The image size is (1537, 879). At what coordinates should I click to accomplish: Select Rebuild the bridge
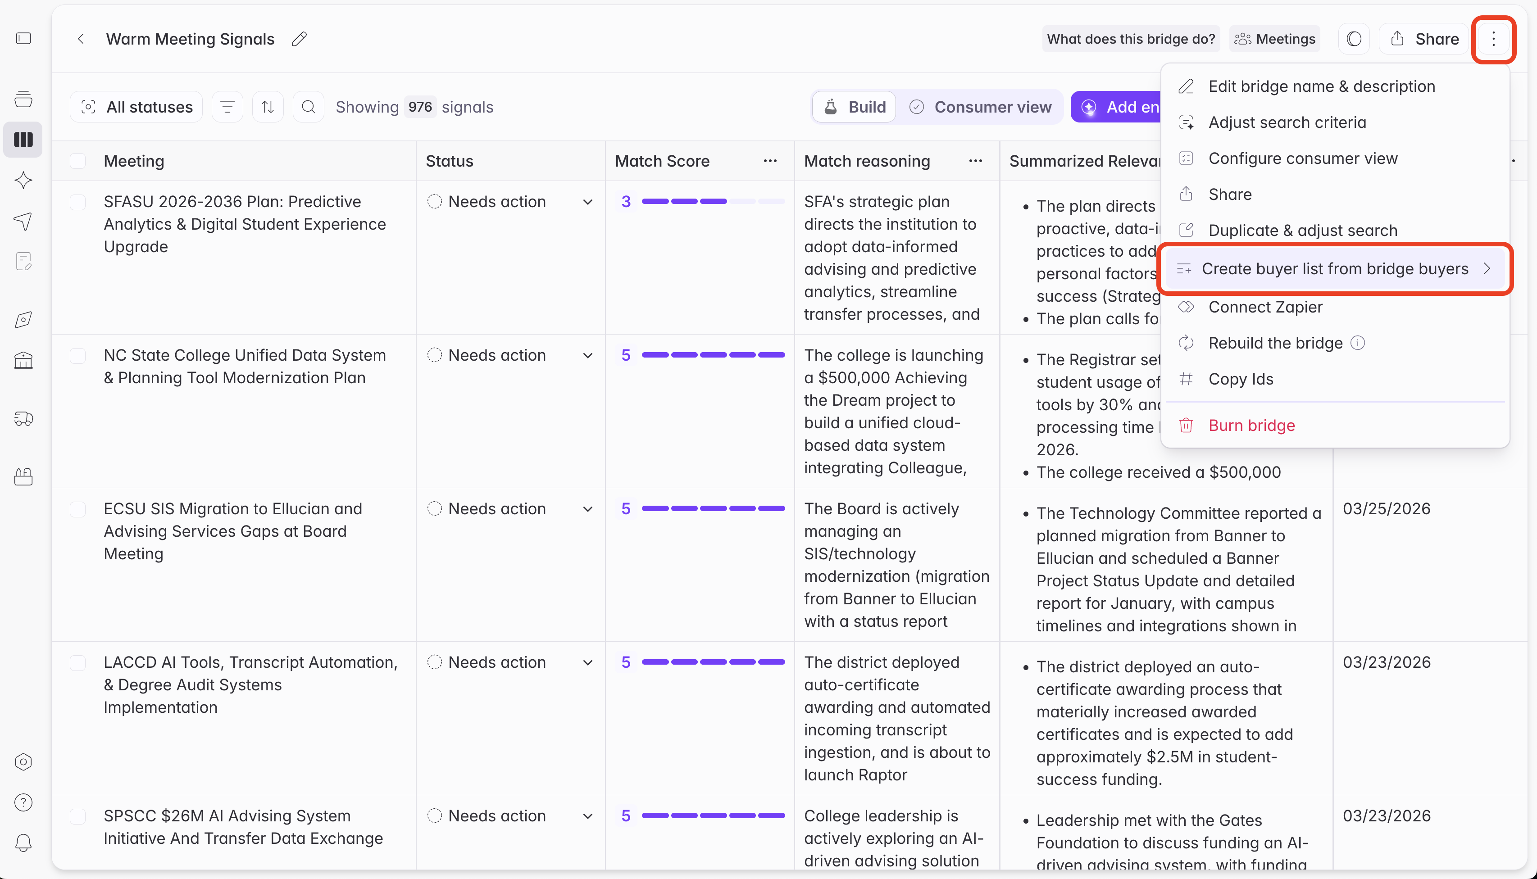pyautogui.click(x=1335, y=343)
